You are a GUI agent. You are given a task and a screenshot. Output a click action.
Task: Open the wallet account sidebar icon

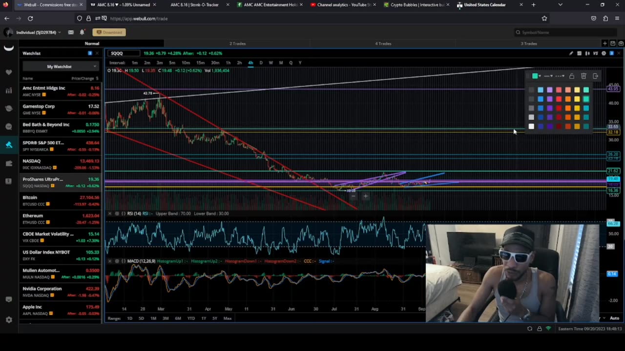pyautogui.click(x=8, y=163)
